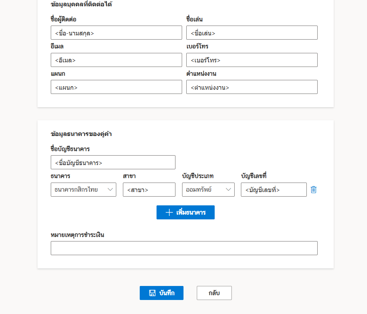Viewport: 367px width, 314px height.
Task: Focus the แผนก department input box
Action: [x=116, y=87]
